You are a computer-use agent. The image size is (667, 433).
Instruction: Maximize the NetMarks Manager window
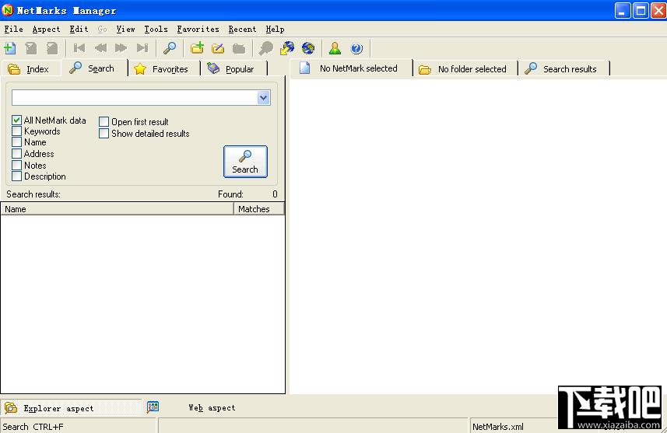[641, 10]
